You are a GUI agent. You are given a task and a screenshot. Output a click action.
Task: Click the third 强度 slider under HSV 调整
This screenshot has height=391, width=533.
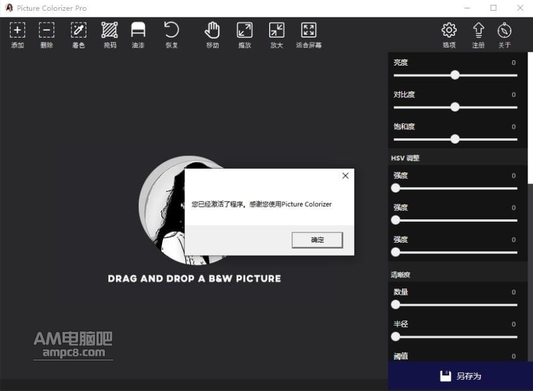(395, 252)
